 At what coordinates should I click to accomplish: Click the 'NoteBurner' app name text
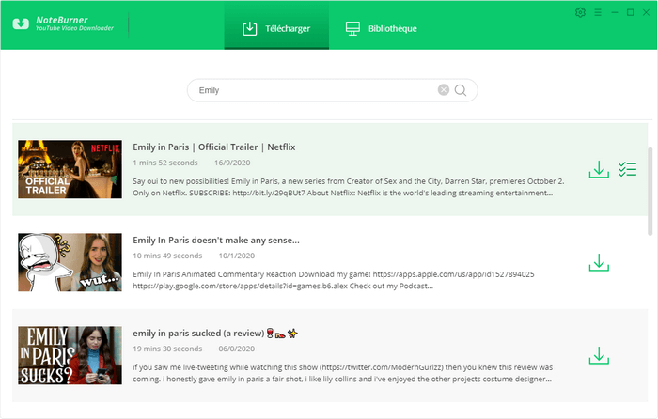coord(62,20)
